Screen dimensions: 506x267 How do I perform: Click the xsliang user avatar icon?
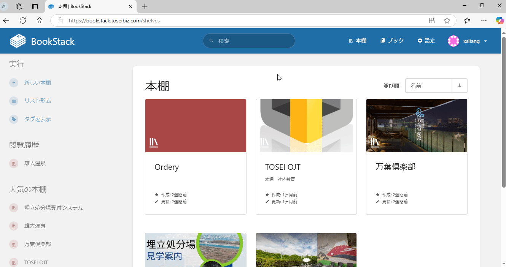click(x=453, y=41)
